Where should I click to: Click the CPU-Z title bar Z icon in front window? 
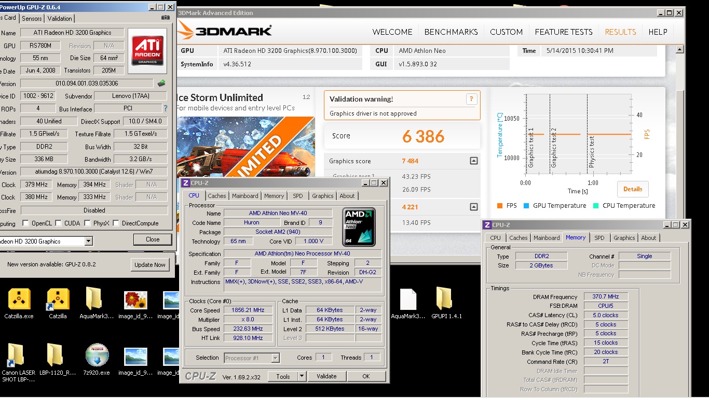coord(186,183)
